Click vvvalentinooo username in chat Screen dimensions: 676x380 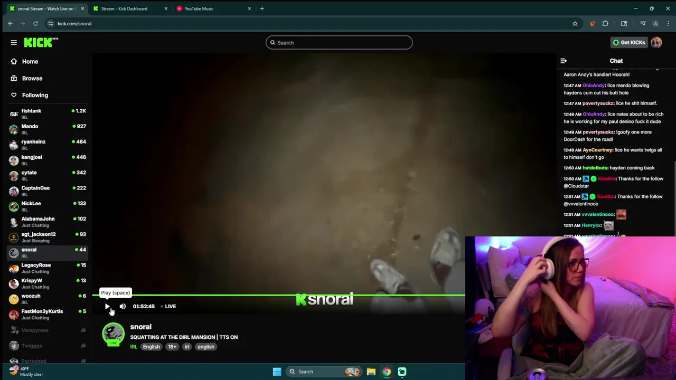598,214
